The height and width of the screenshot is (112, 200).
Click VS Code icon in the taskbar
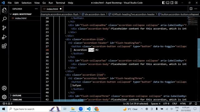click(89, 109)
